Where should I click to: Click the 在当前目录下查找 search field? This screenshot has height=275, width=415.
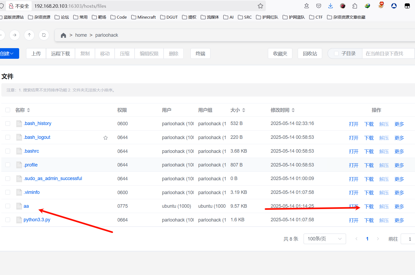[388, 53]
